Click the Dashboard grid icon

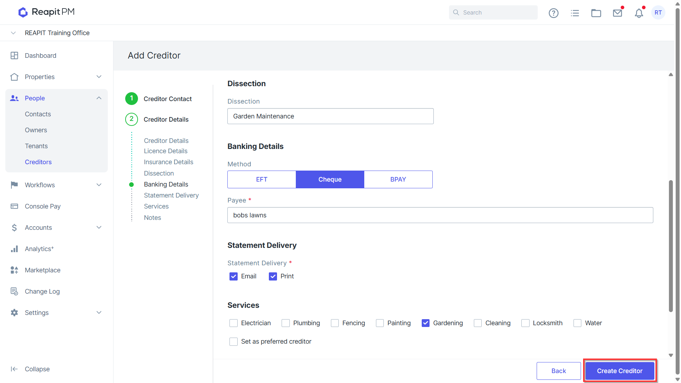(14, 56)
